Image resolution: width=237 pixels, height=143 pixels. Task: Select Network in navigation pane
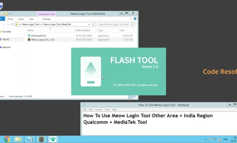(x=6, y=47)
